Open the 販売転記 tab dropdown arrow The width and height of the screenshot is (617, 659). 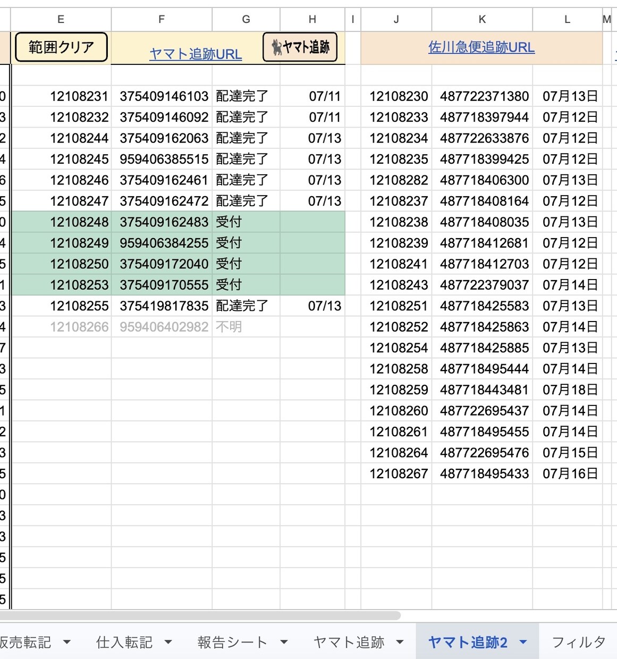point(67,642)
